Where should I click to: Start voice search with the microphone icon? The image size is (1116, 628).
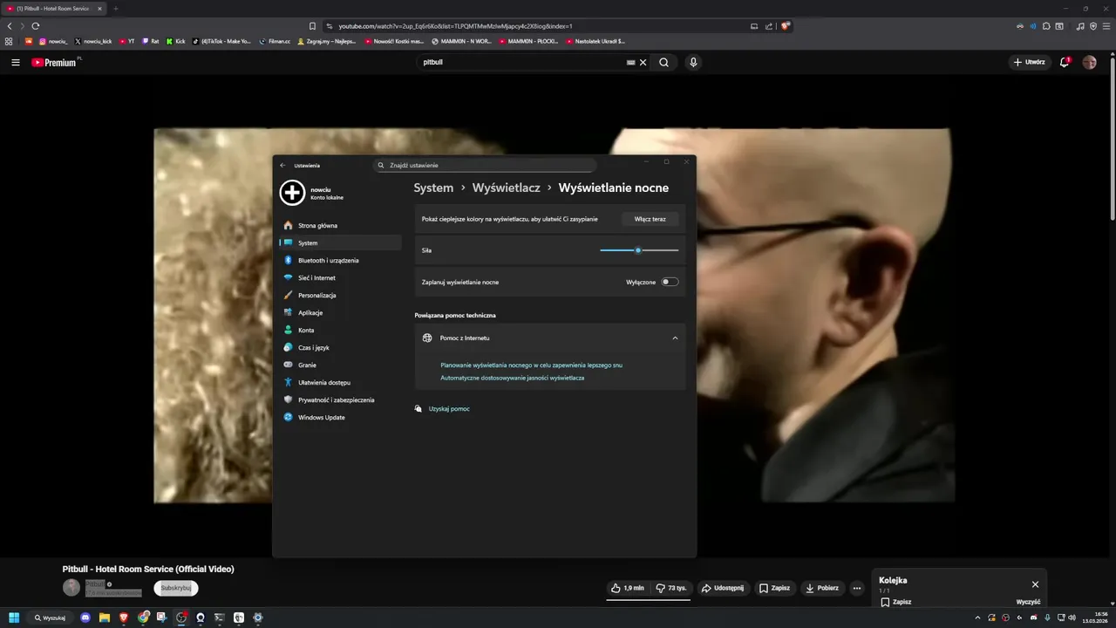tap(693, 63)
